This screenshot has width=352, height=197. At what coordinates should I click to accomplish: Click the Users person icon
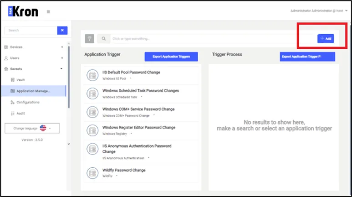tap(6, 58)
